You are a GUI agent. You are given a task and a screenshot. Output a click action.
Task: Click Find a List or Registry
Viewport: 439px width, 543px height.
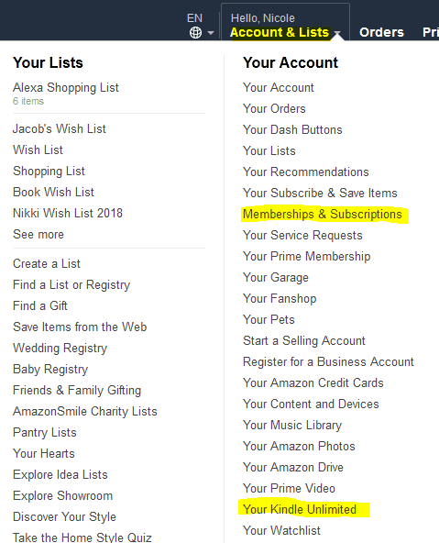(x=71, y=285)
